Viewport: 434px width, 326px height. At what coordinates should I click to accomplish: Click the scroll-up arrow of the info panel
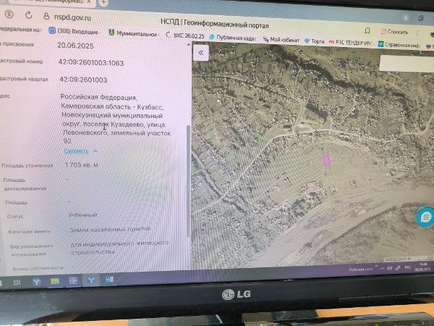(x=189, y=44)
